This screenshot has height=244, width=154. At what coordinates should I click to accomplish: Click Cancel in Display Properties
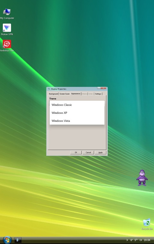coord(88,152)
